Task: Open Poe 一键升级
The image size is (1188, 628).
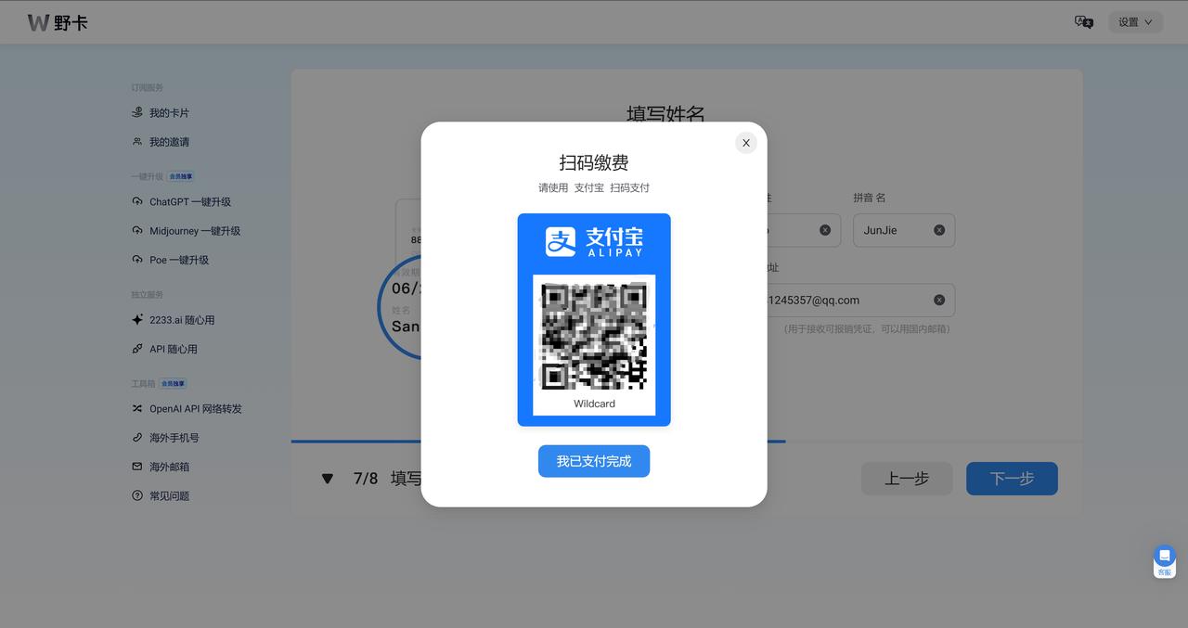Action: tap(178, 260)
